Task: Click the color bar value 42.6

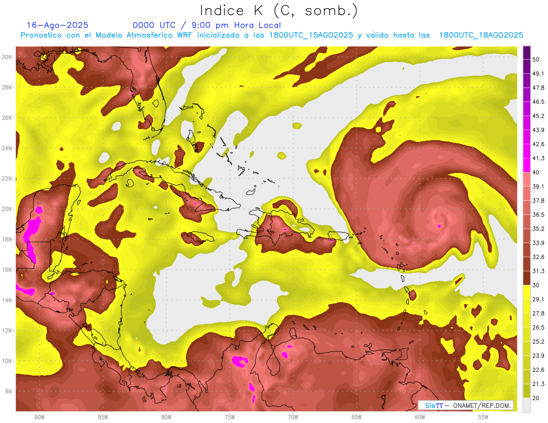Action: [538, 144]
